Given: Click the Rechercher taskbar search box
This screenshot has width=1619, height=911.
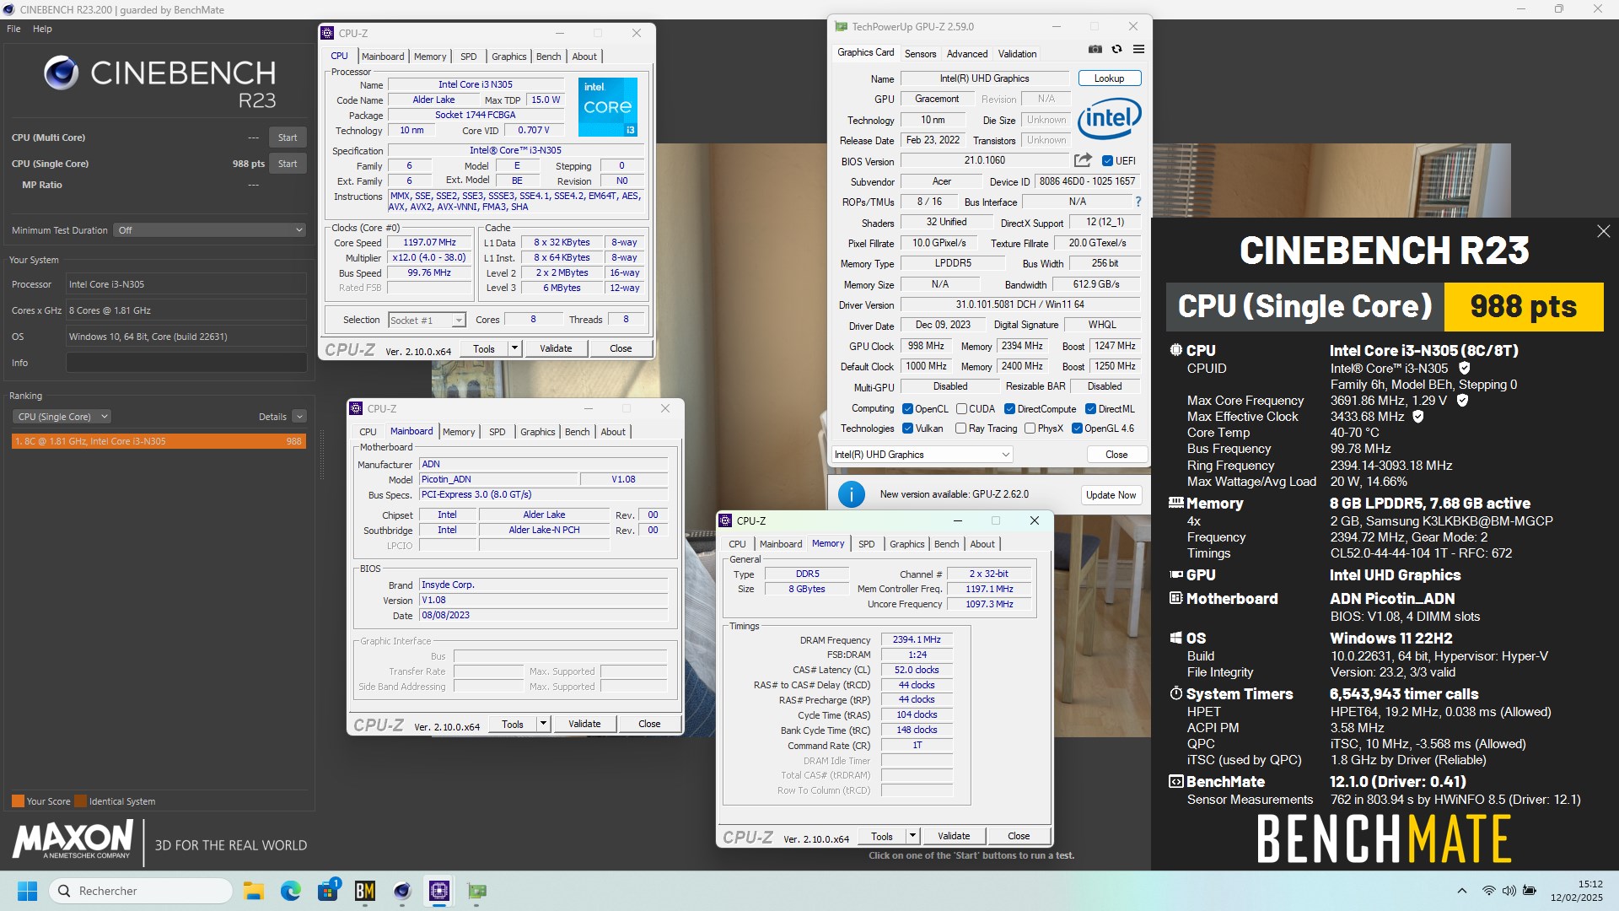Looking at the screenshot, I should 141,891.
